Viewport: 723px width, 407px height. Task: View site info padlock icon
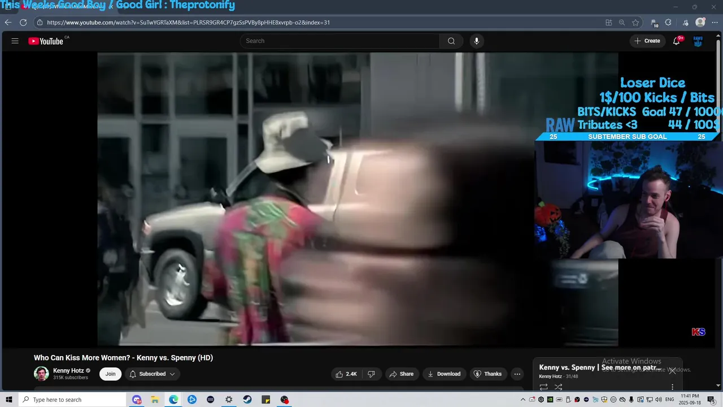tap(40, 23)
